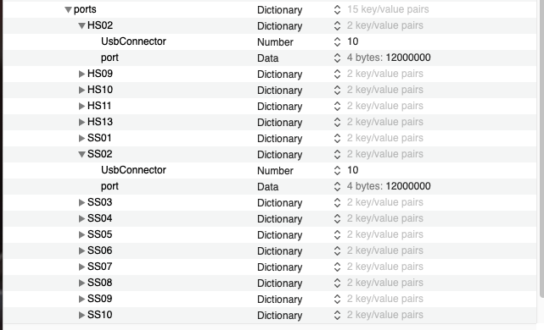
Task: Open type stepper for HS09 row
Action: pos(337,74)
